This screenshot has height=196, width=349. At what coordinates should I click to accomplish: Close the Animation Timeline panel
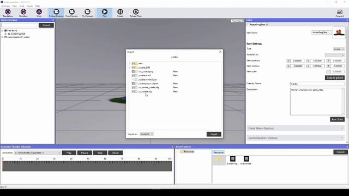(x=172, y=147)
